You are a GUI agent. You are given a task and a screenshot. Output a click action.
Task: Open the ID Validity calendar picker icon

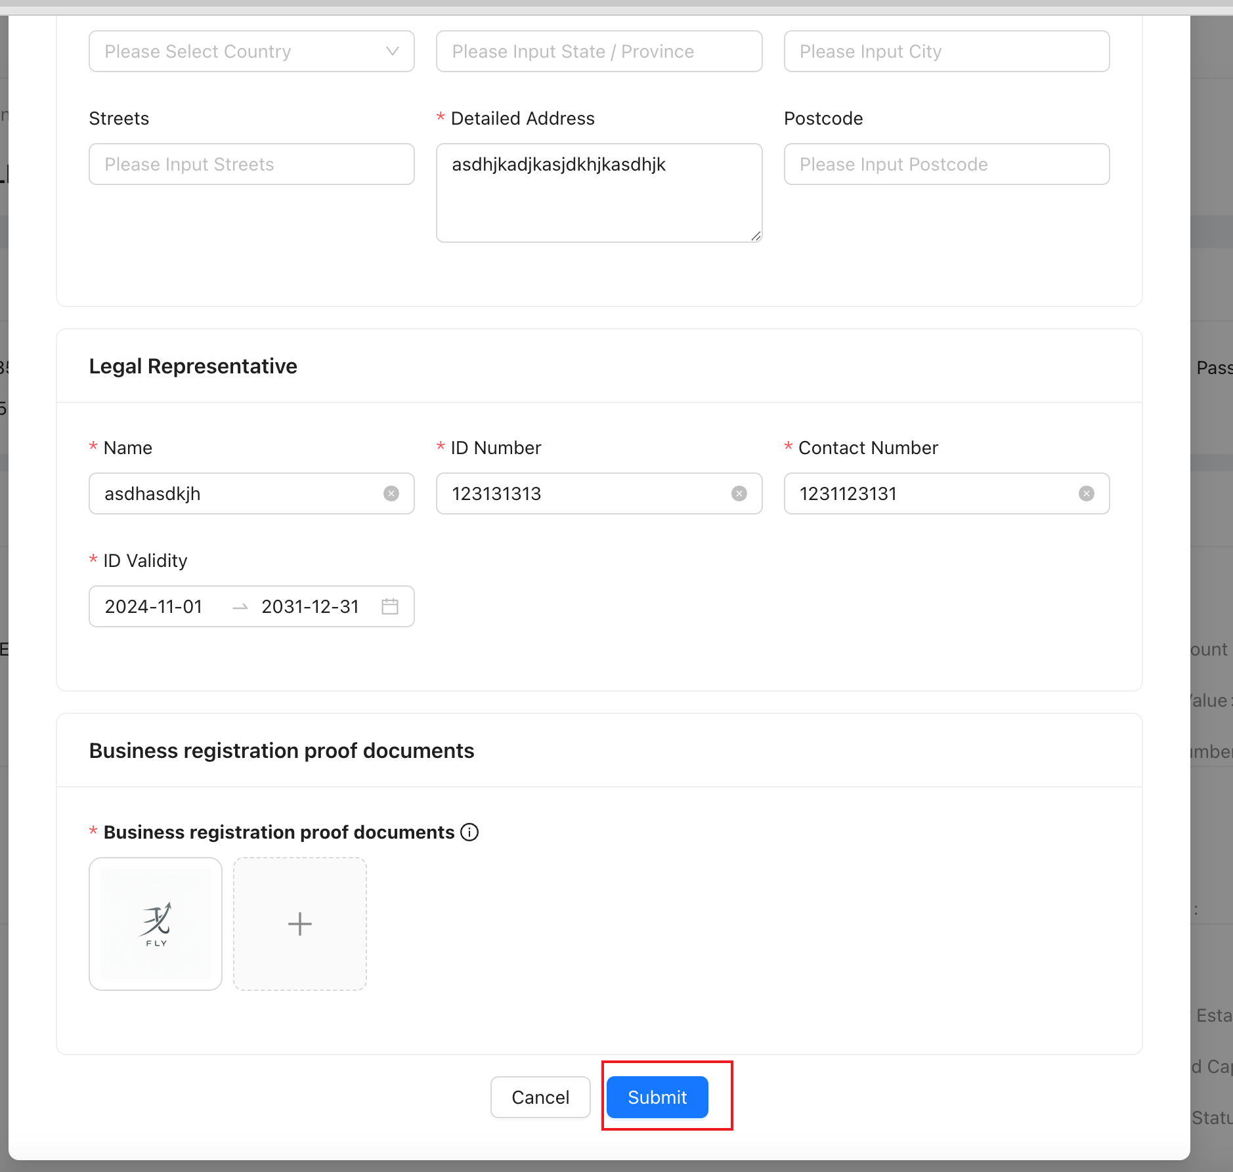click(390, 606)
